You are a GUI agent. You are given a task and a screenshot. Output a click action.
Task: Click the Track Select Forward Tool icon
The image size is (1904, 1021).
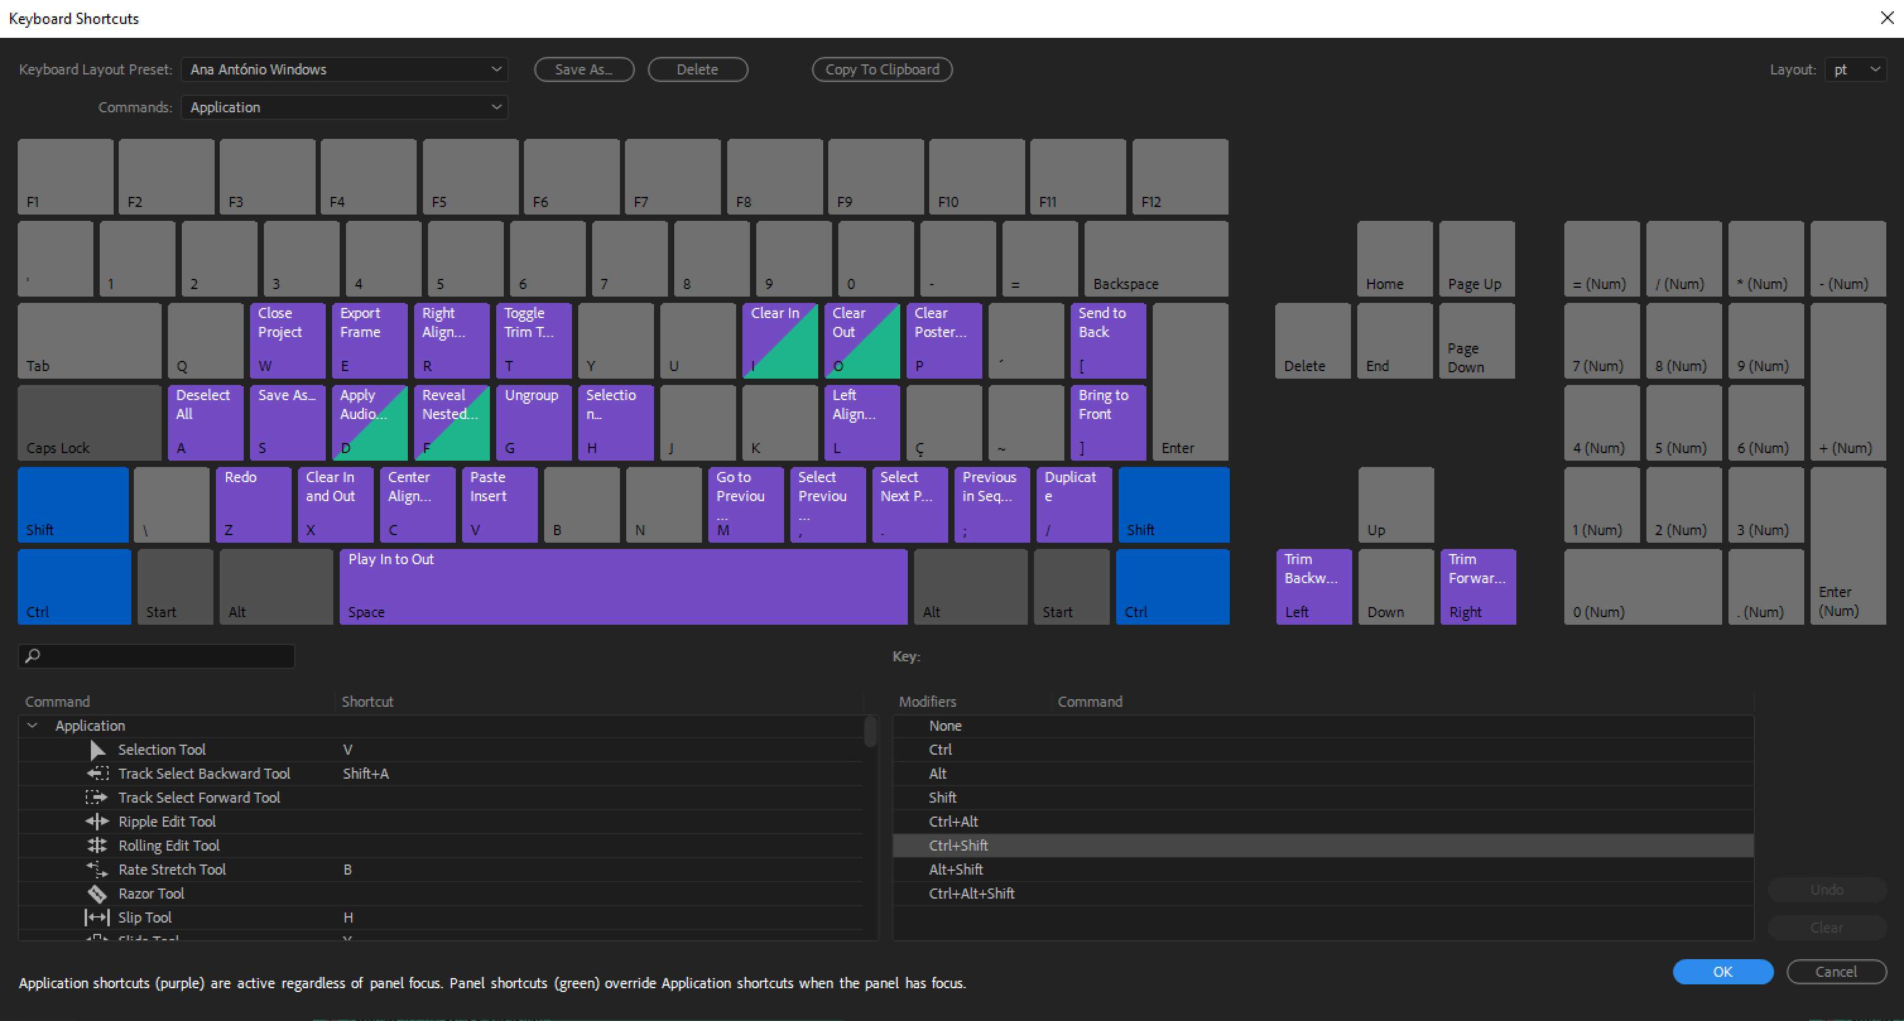click(x=97, y=797)
